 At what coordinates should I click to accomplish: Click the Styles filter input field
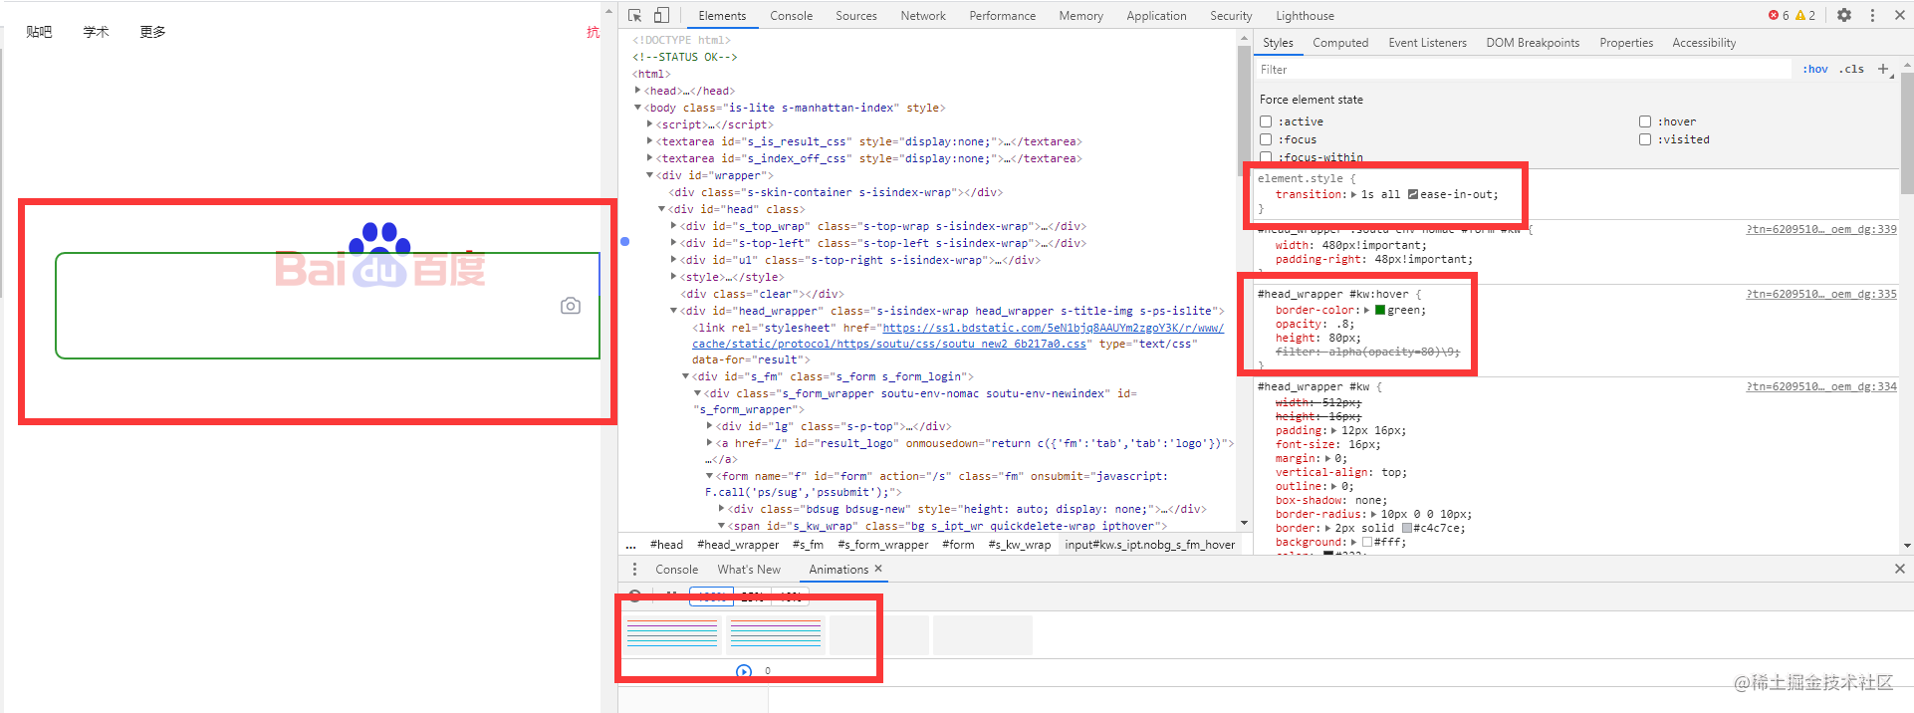point(1523,69)
